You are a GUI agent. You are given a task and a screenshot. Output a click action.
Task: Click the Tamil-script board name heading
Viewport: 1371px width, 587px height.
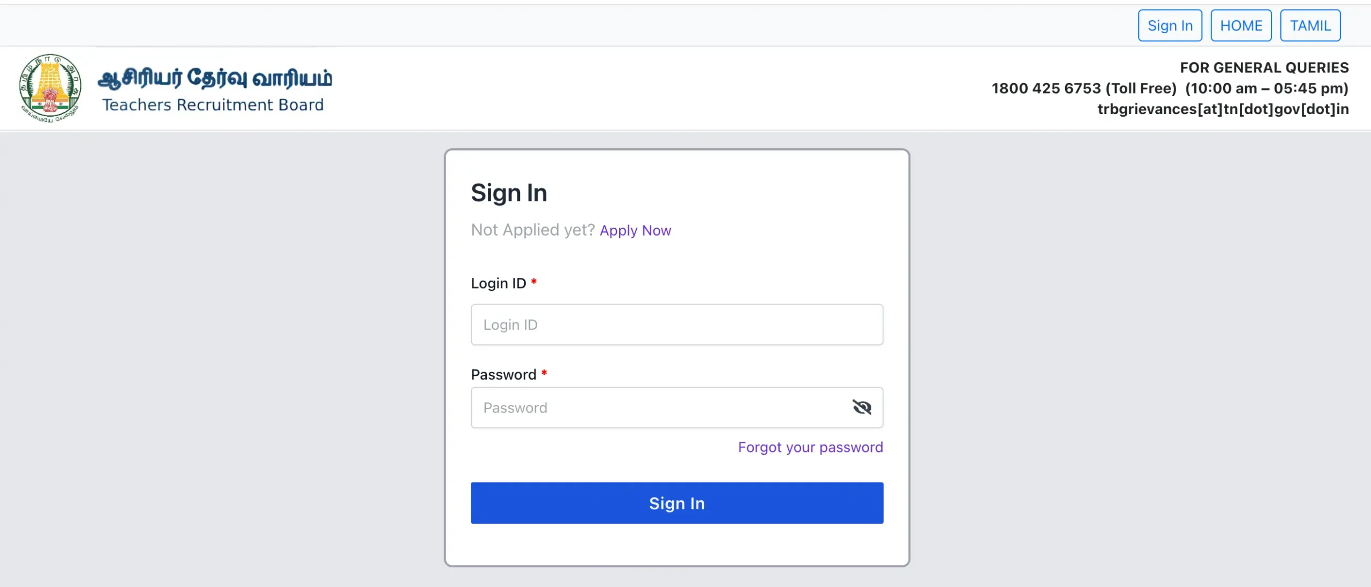[215, 78]
